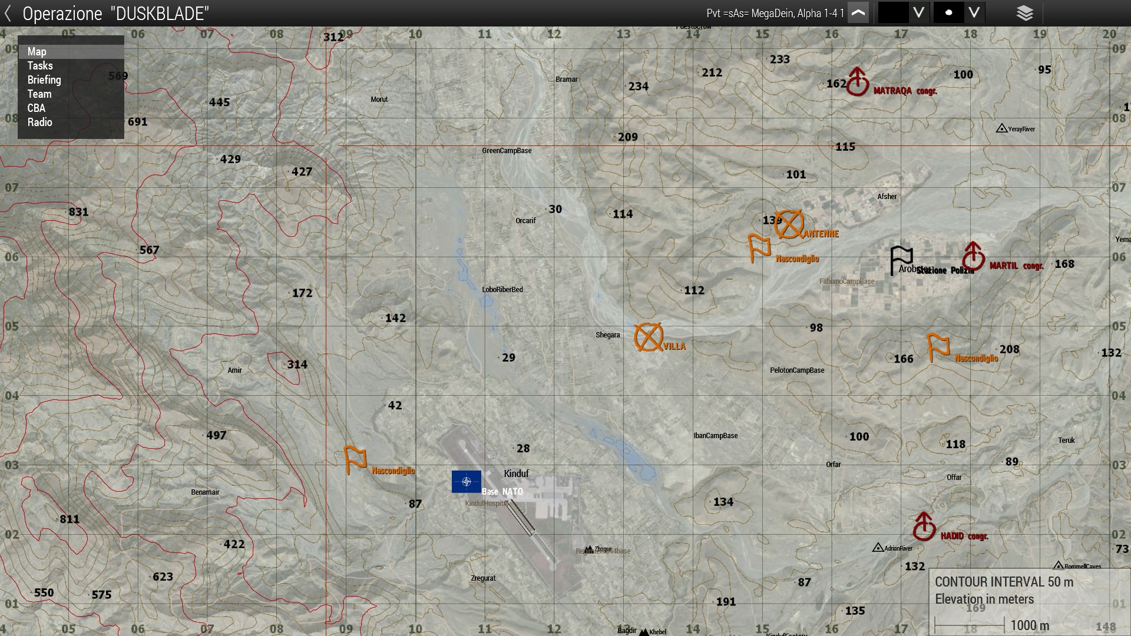Viewport: 1131px width, 636px height.
Task: Click the Bramar town label
Action: [567, 79]
